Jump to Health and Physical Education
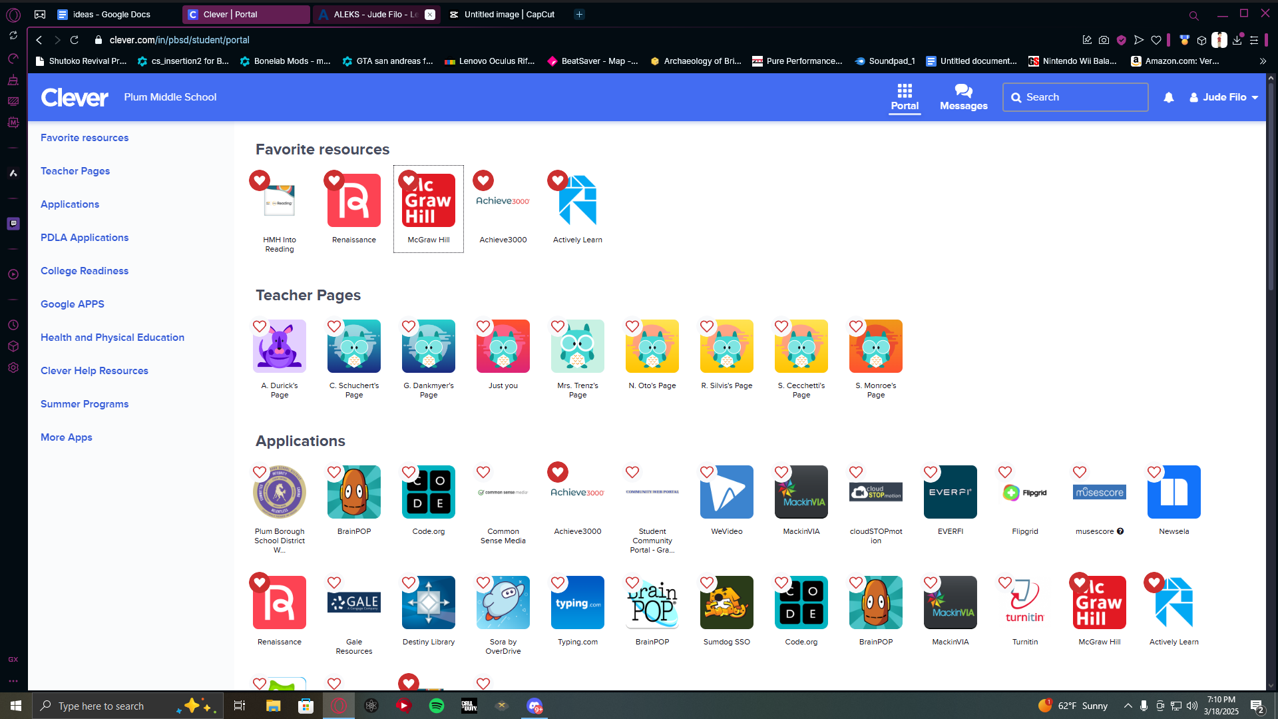 pos(112,338)
